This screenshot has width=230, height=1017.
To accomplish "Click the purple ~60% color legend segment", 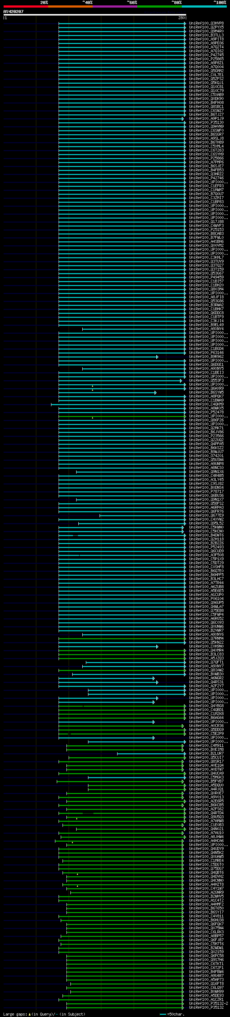I will point(115,6).
